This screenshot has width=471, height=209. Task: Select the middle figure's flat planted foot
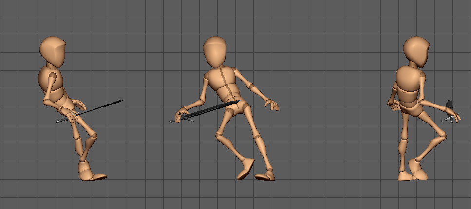264,176
